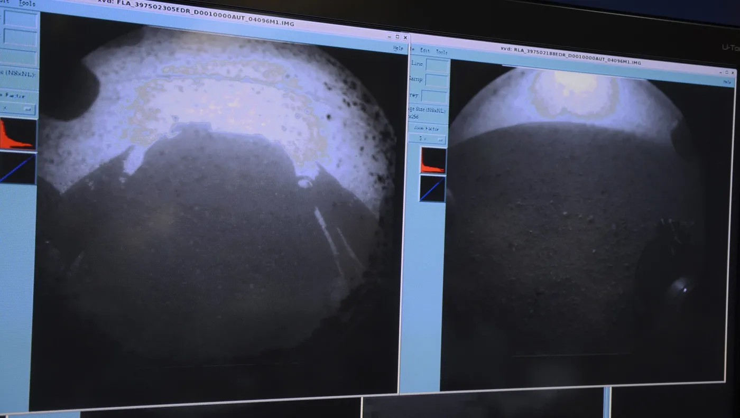This screenshot has height=418, width=740.
Task: Click the Samp input field in RLA window
Action: tap(437, 81)
